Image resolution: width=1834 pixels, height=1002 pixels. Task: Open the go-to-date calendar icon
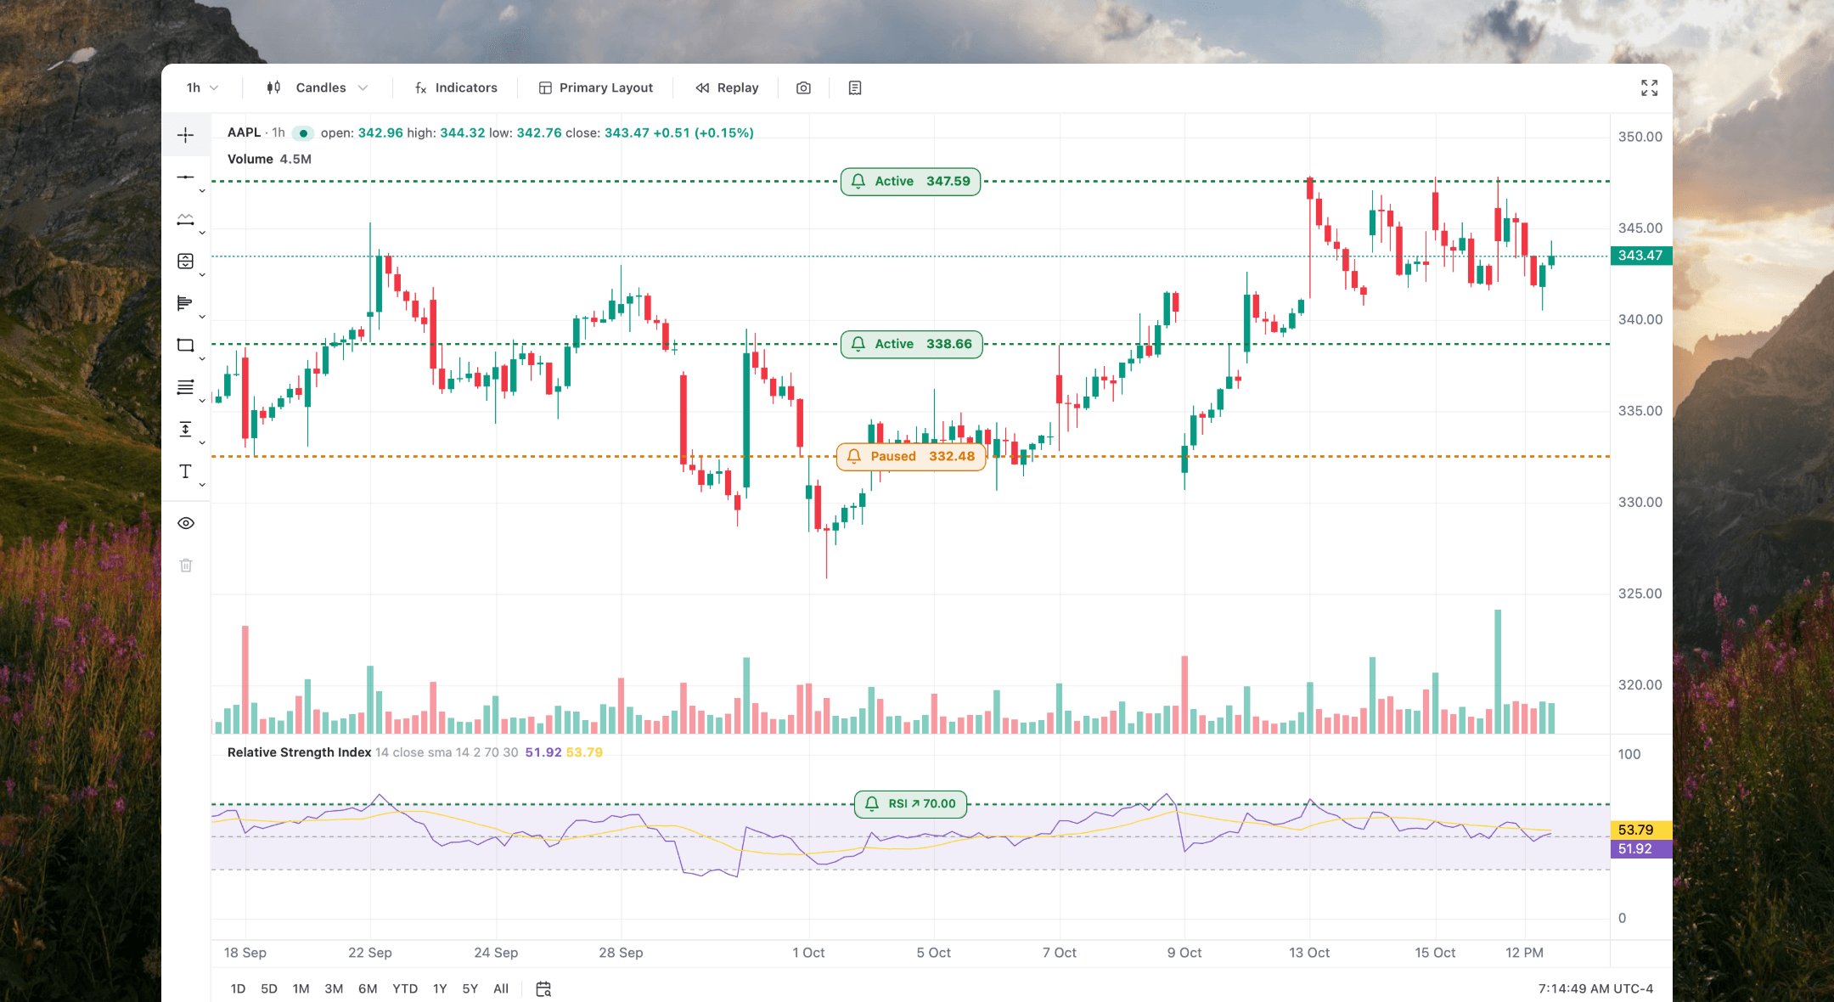pos(543,988)
